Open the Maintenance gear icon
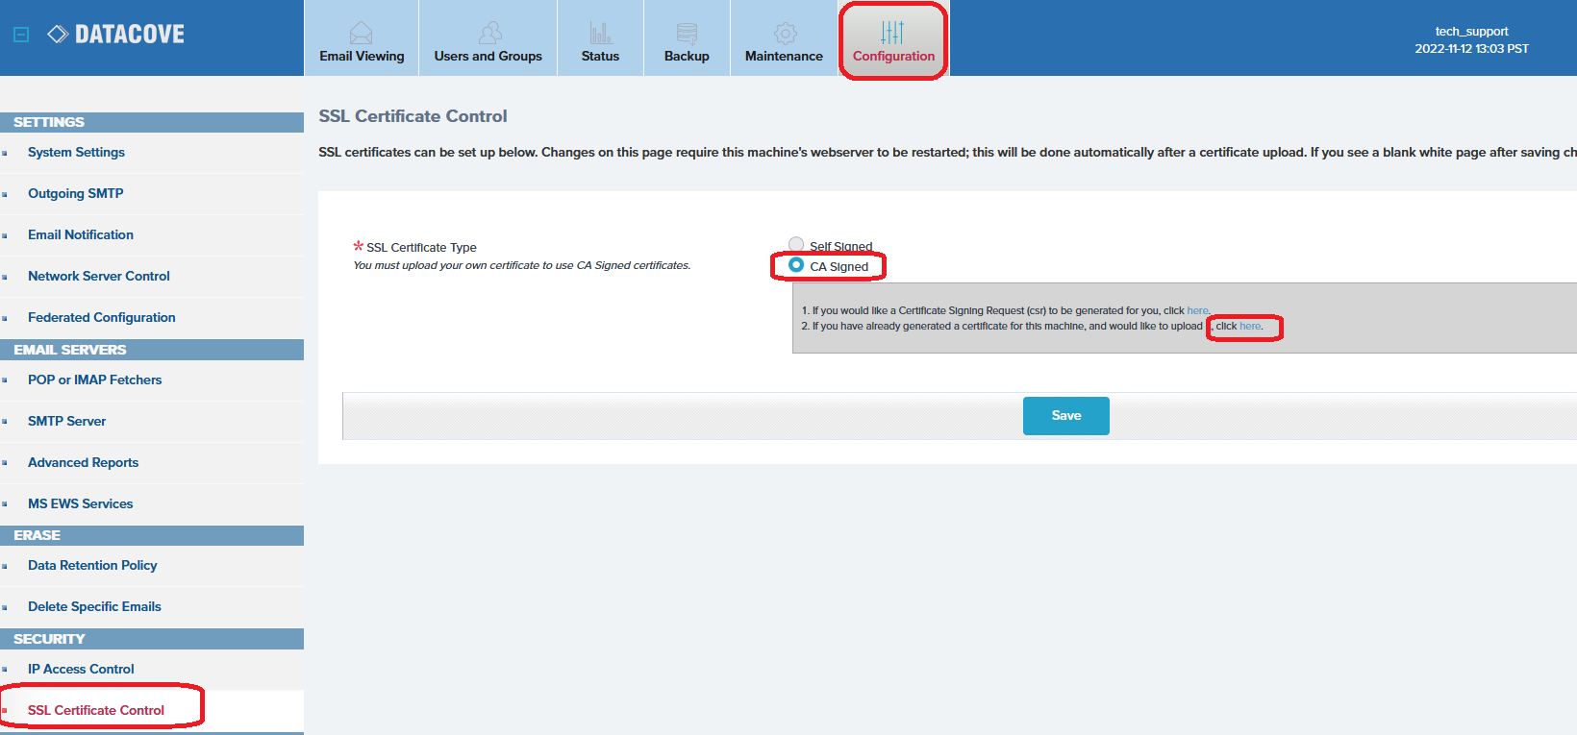 click(x=785, y=34)
